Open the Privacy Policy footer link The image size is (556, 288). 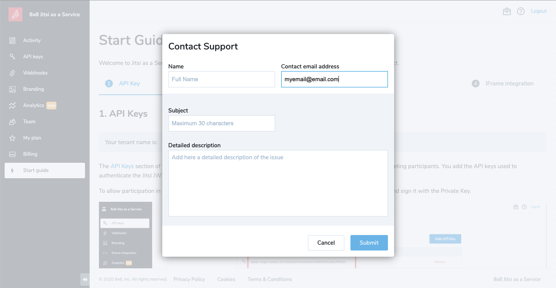[189, 279]
